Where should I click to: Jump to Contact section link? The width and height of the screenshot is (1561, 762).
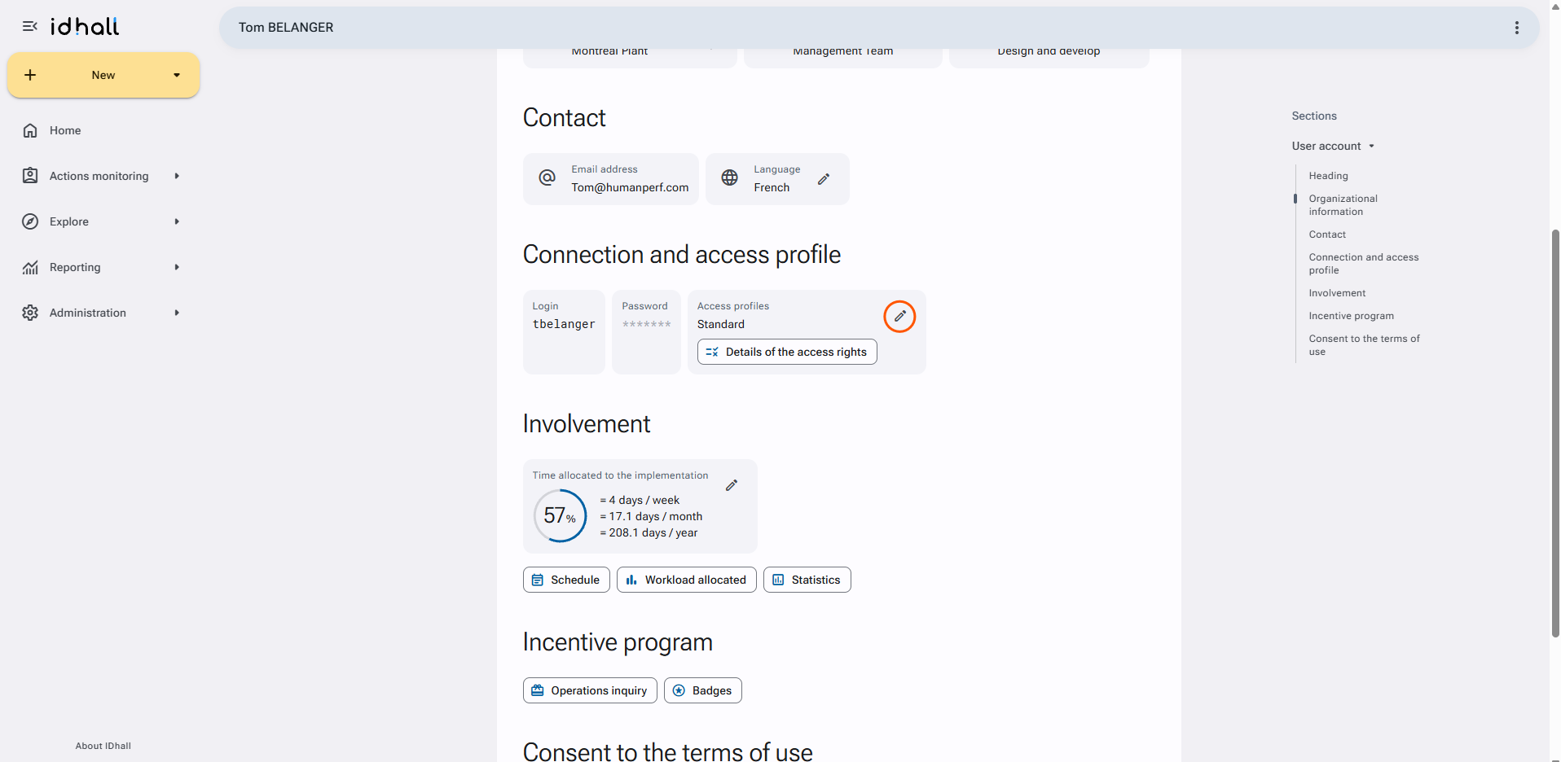click(1327, 234)
